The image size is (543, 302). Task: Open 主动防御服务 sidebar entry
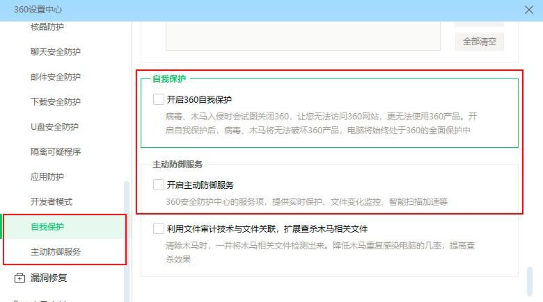point(56,252)
